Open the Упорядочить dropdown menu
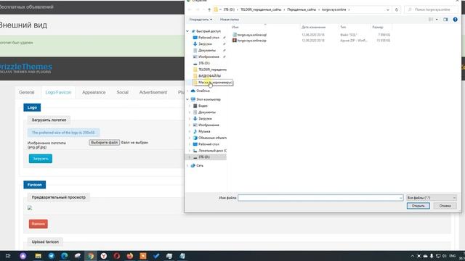This screenshot has height=261, width=465. click(x=201, y=20)
